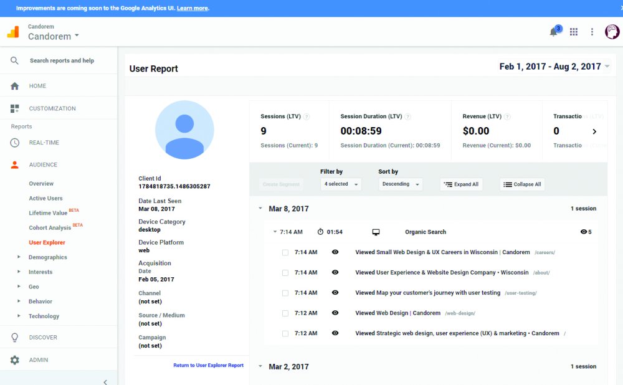Open the Active Users report
623x385 pixels.
coord(45,198)
